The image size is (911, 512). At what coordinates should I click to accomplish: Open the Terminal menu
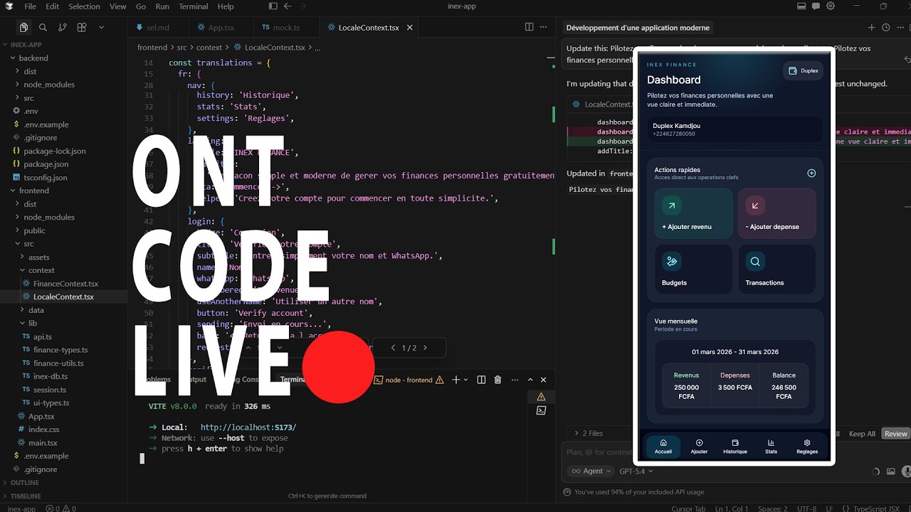pos(193,6)
